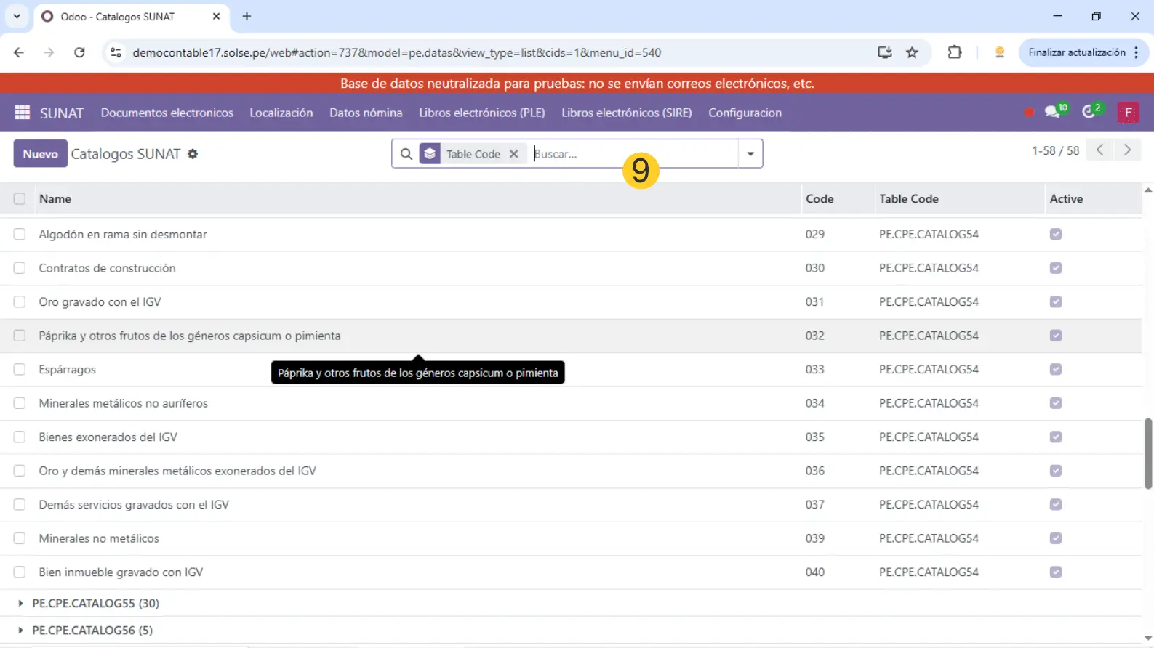1154x648 pixels.
Task: Open the Minerales no metálicos record
Action: [99, 538]
